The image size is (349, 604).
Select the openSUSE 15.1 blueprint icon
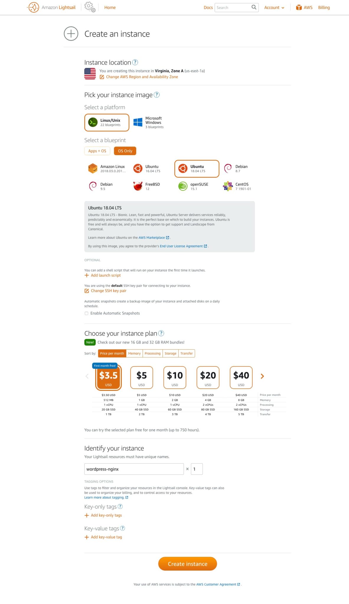183,186
